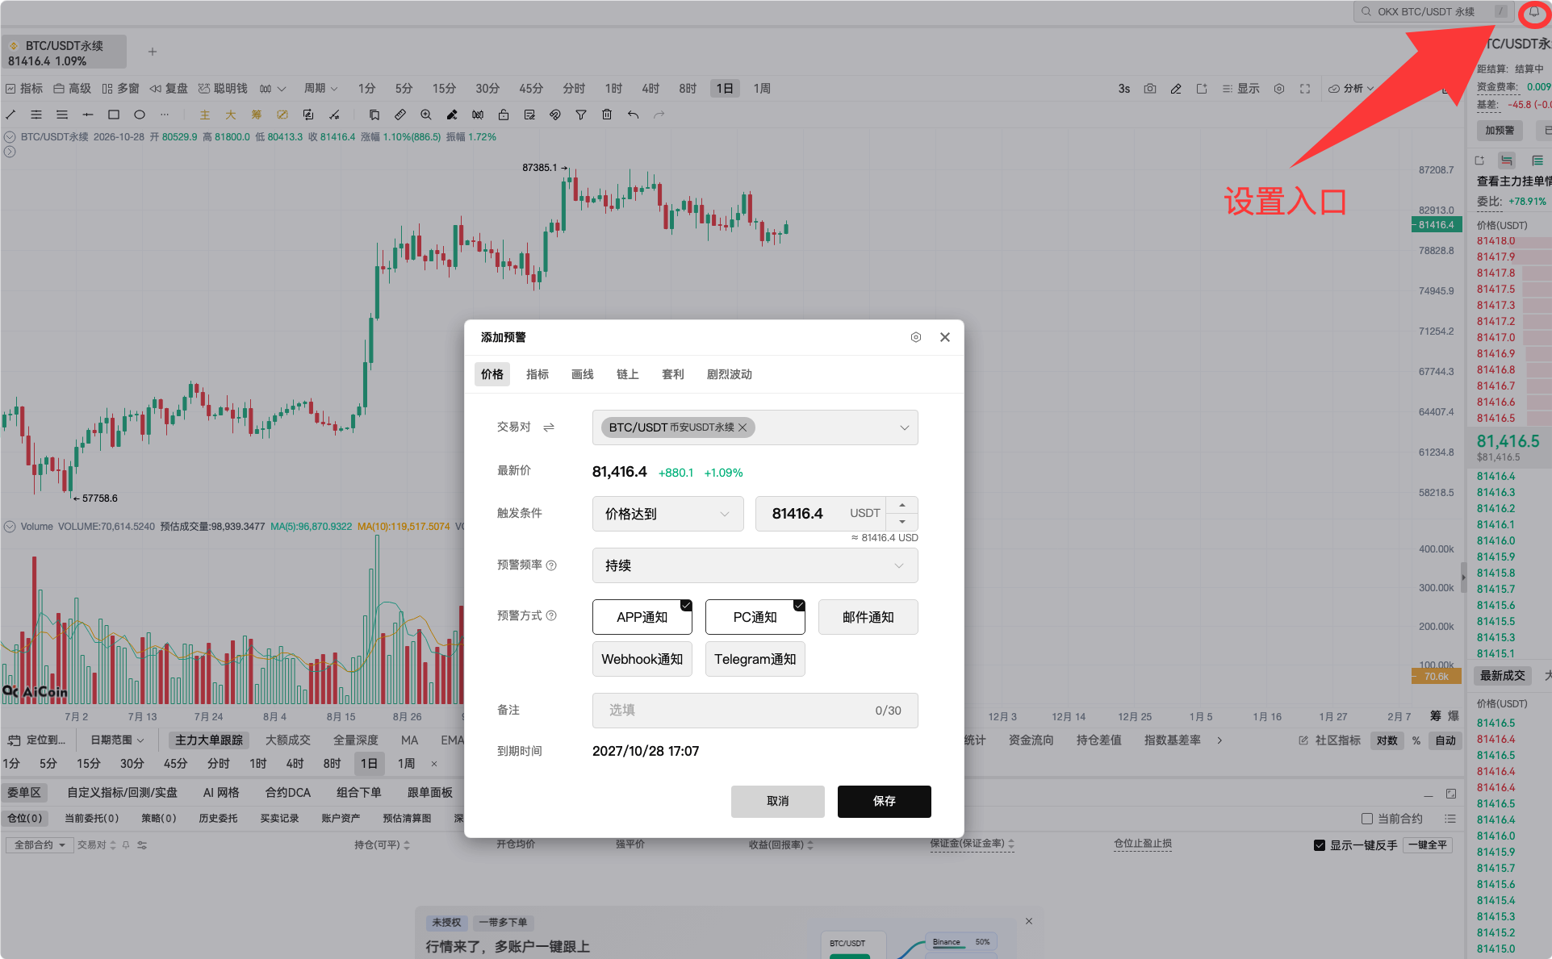Switch to the 画线 alert tab
The width and height of the screenshot is (1552, 959).
pyautogui.click(x=583, y=374)
